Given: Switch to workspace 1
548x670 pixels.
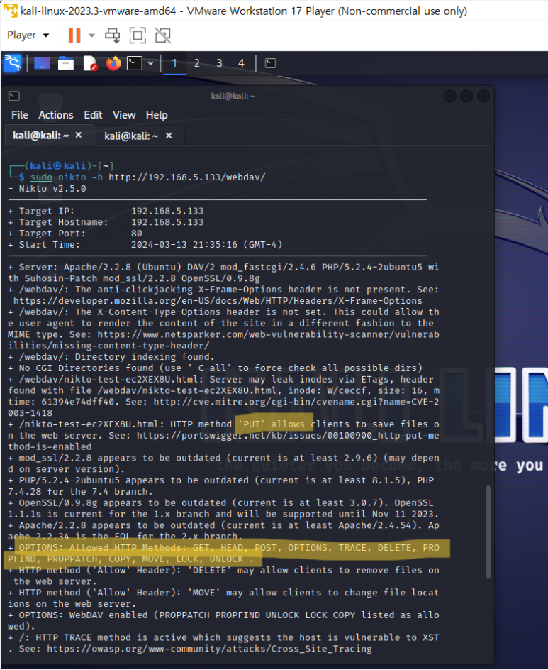Looking at the screenshot, I should pos(174,63).
